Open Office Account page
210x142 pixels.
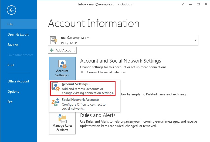pyautogui.click(x=18, y=81)
